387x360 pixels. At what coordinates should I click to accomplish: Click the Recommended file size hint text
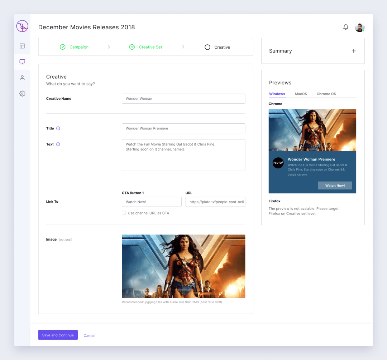click(x=172, y=302)
